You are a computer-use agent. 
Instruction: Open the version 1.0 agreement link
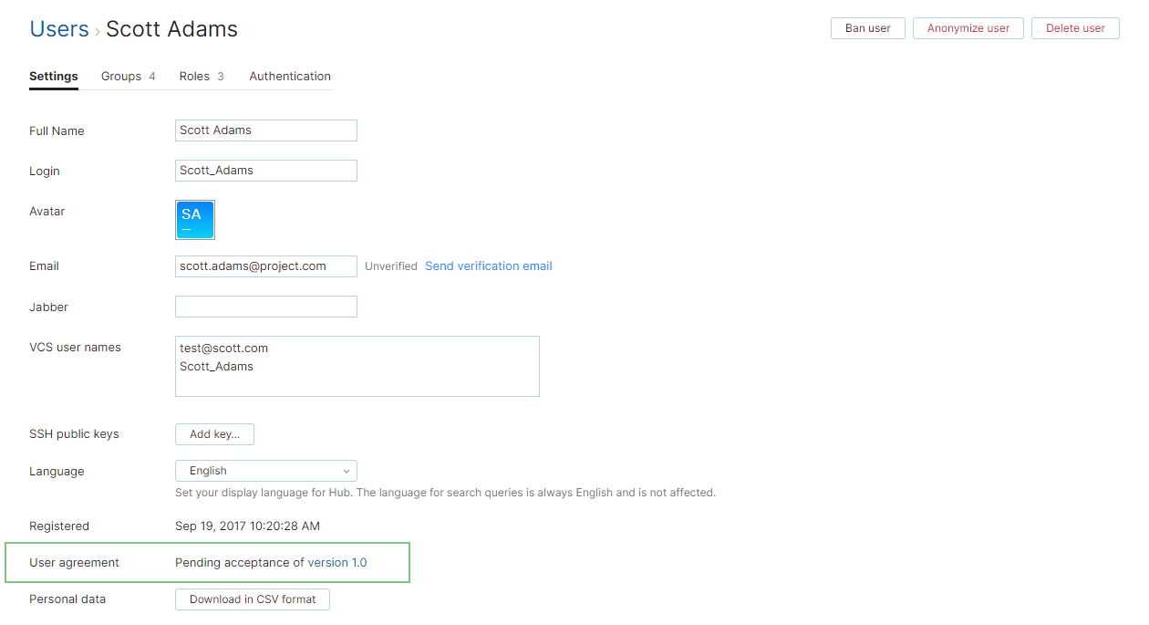coord(337,563)
